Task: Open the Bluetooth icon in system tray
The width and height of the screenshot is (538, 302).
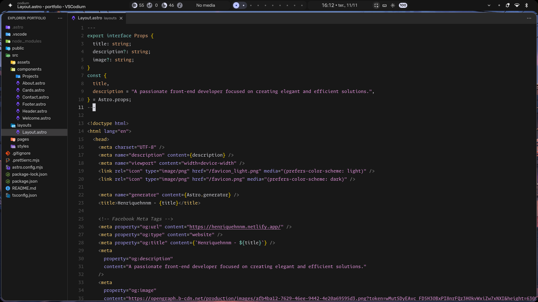Action: tap(526, 5)
